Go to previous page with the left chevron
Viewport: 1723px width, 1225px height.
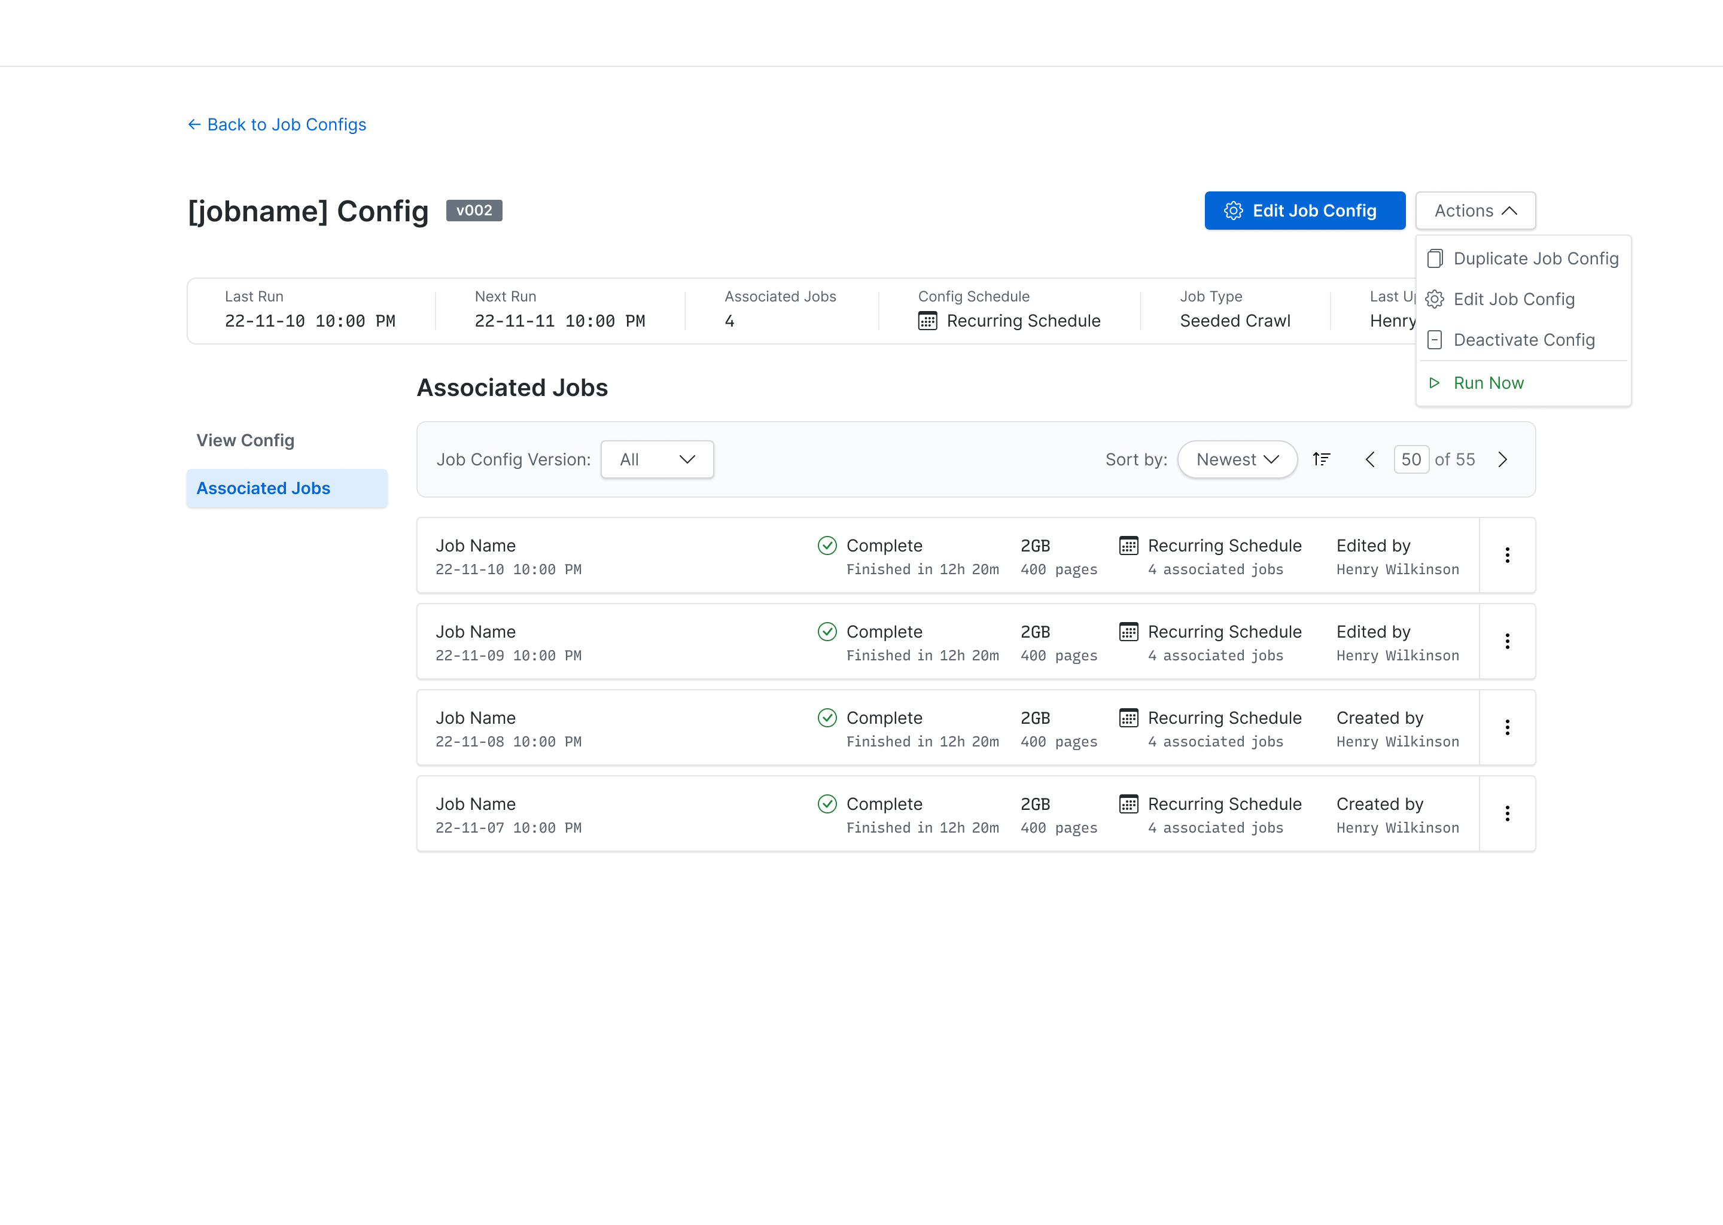pos(1370,459)
